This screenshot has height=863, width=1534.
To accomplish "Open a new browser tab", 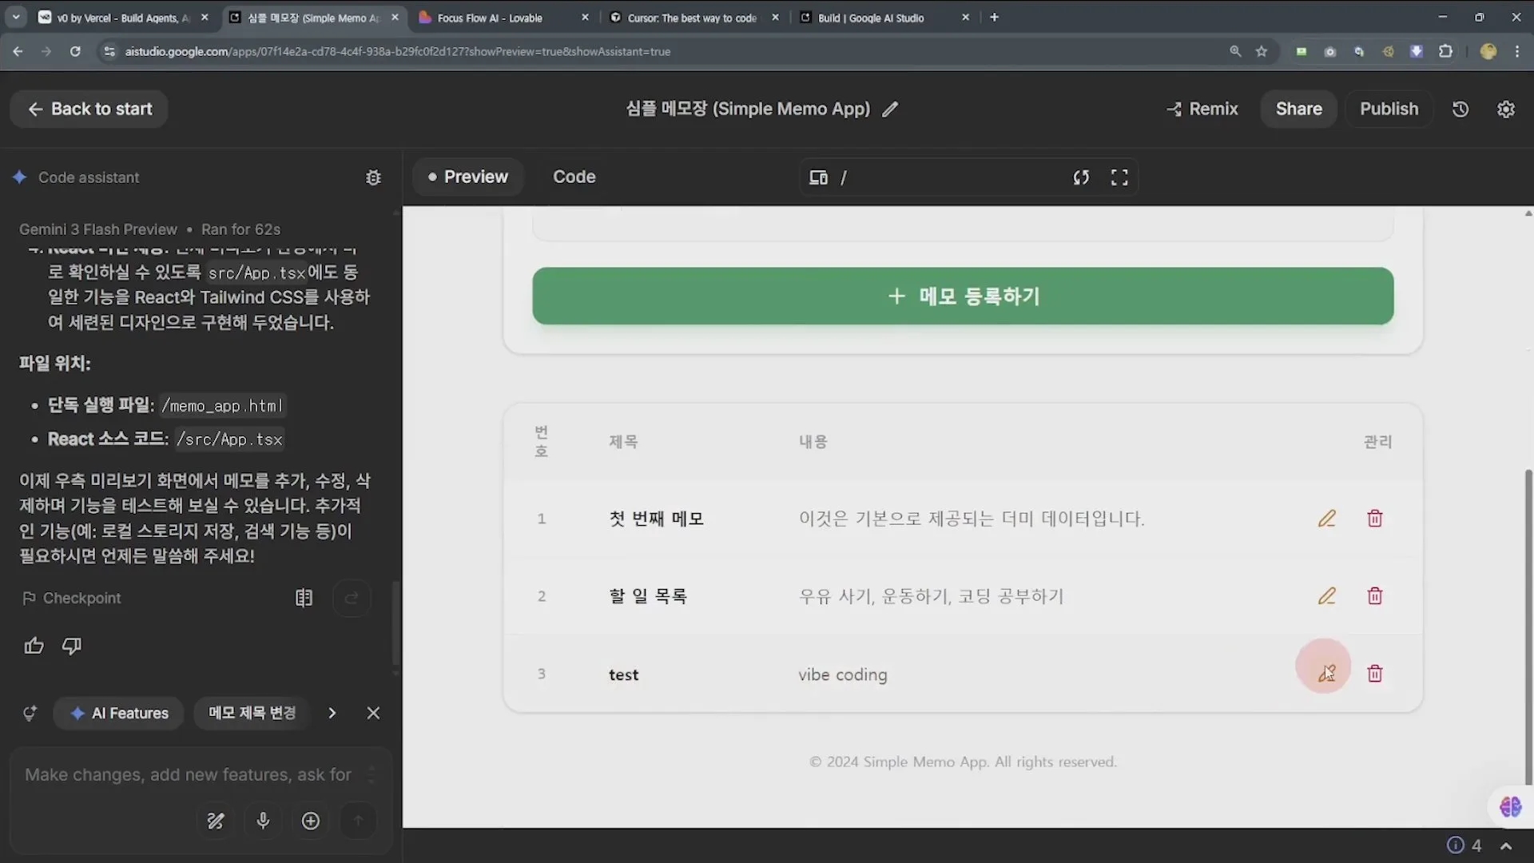I will pos(994,18).
